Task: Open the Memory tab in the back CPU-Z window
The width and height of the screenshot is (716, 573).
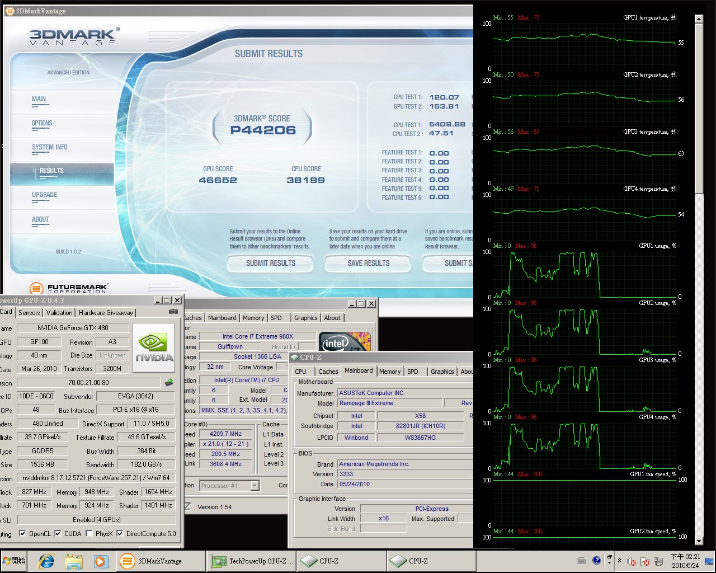Action: [253, 318]
